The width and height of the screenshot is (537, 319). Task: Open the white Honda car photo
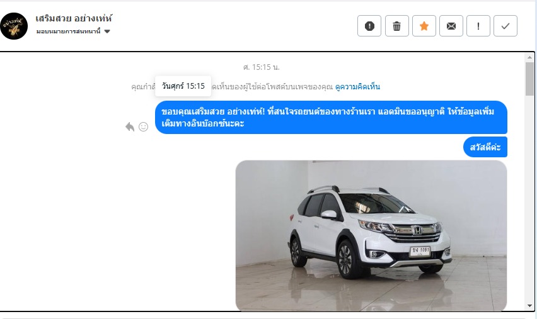(x=371, y=235)
